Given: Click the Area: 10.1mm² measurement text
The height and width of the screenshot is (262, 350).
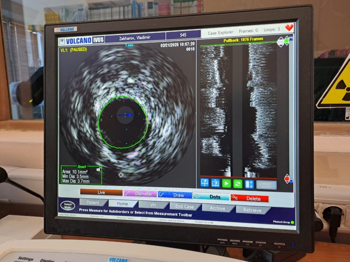Looking at the screenshot, I should click(x=75, y=172).
